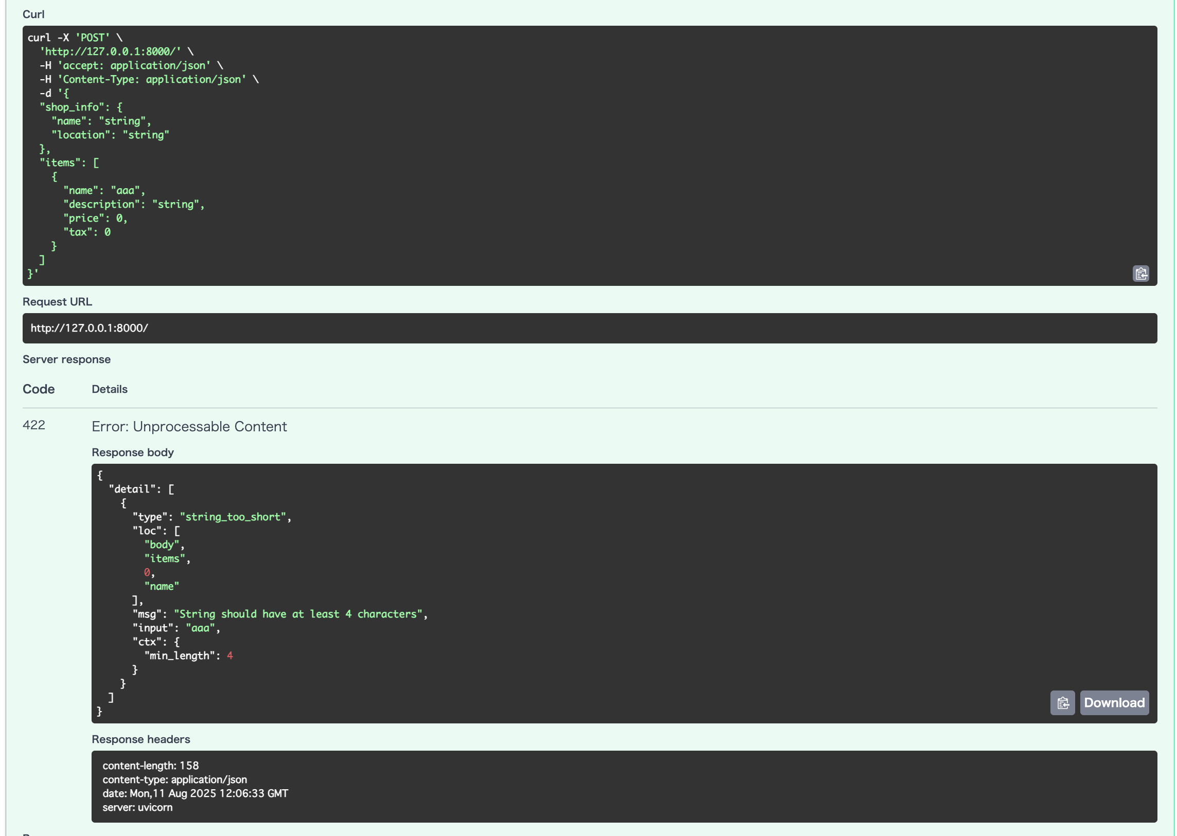
Task: Download the 422 response body
Action: (x=1114, y=703)
